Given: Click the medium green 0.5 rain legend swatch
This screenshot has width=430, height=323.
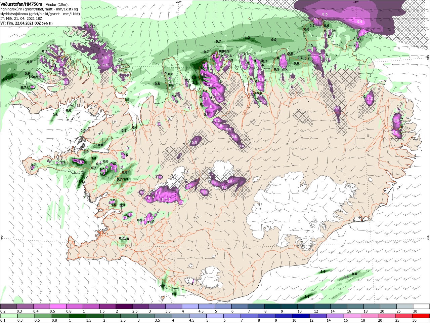Looking at the screenshot, I should pos(43,316).
